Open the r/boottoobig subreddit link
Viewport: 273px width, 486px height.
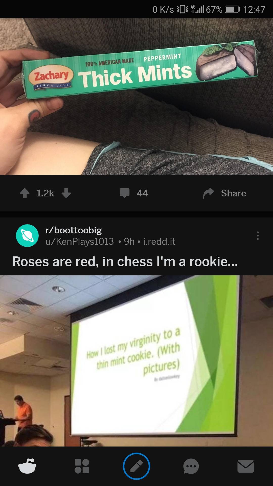coord(74,230)
